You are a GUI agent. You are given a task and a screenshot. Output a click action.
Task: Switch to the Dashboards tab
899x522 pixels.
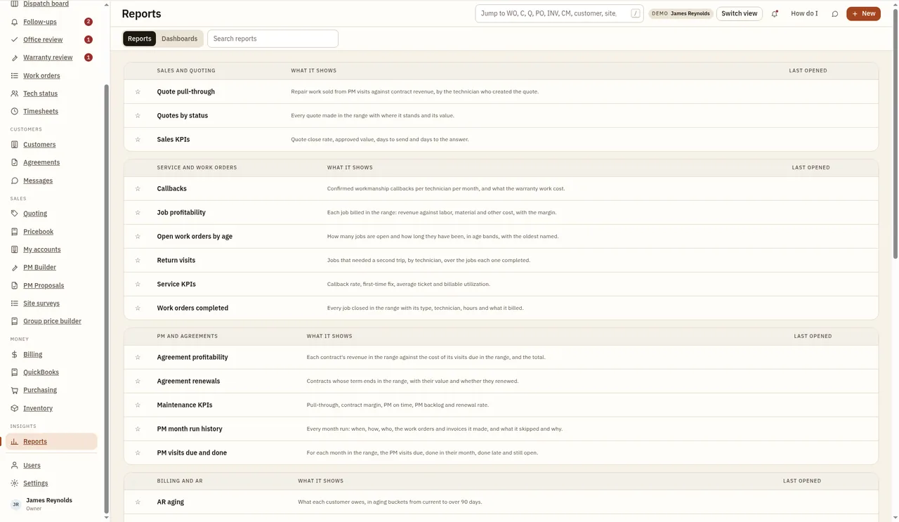pyautogui.click(x=179, y=39)
